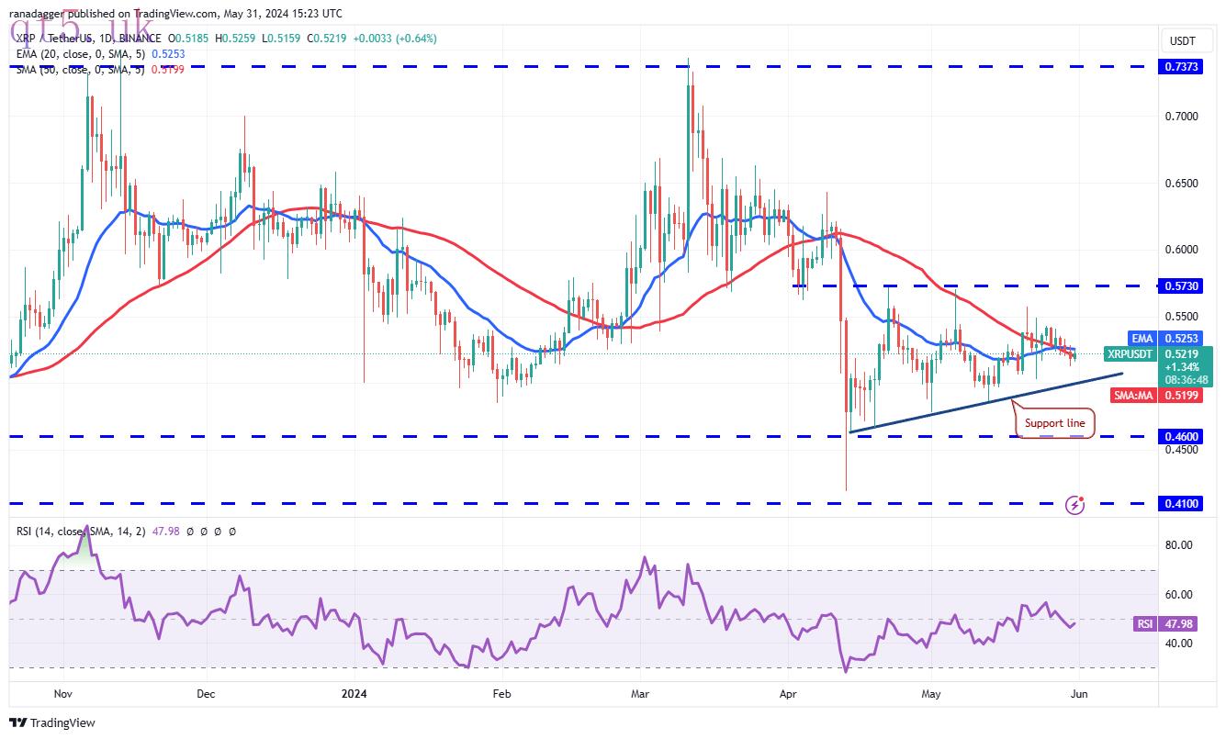Click the Apr label on time axis

tap(787, 694)
